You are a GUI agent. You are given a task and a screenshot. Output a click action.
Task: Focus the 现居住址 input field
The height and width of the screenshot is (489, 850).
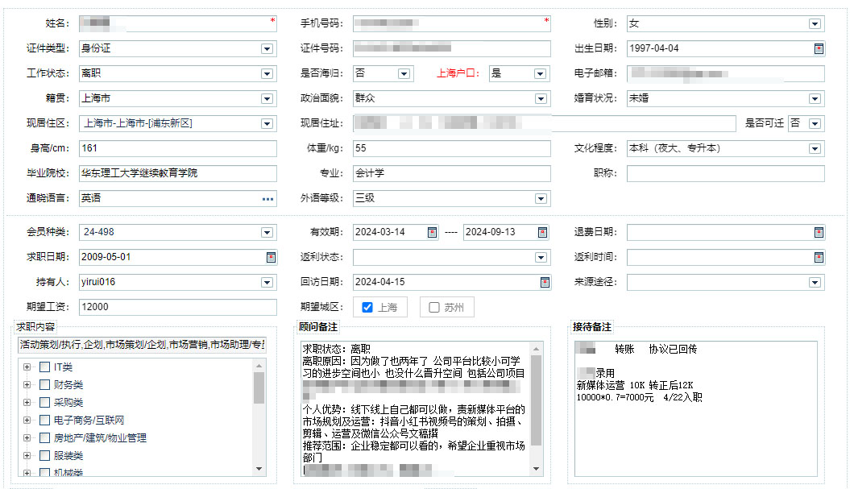click(545, 123)
